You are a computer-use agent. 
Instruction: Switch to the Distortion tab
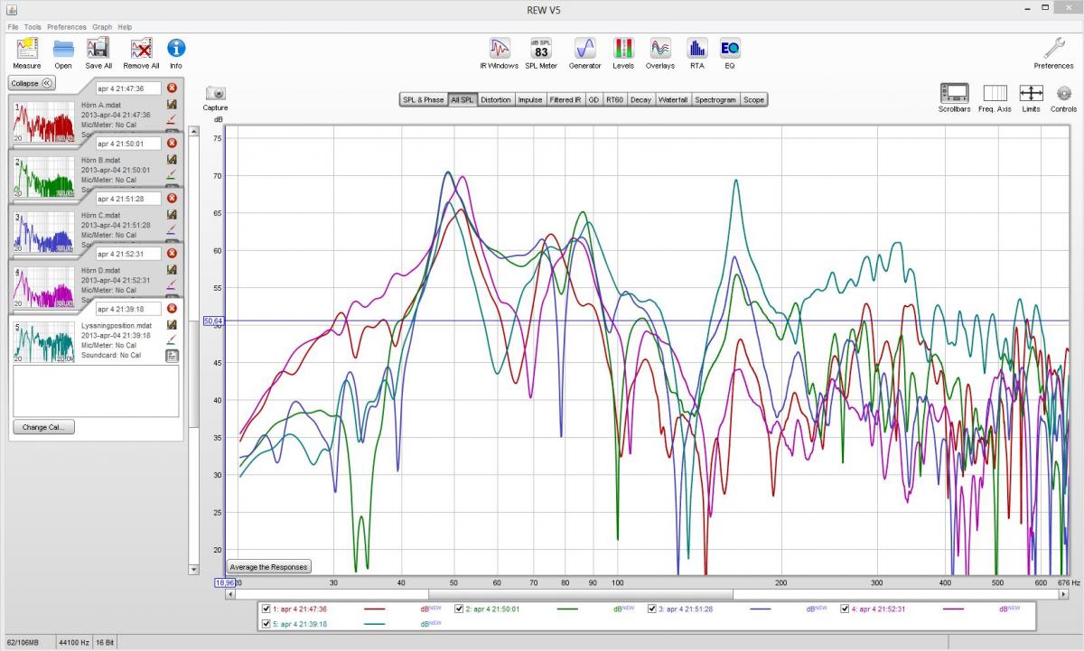click(x=496, y=99)
